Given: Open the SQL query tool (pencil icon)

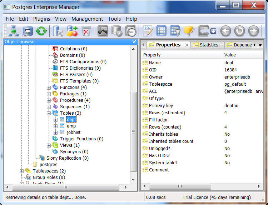Looking at the screenshot, I should click(148, 31).
